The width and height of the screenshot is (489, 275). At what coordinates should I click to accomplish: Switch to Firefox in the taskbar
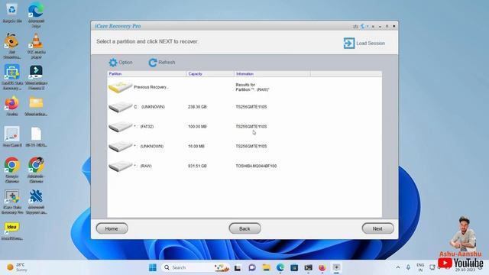pos(322,267)
